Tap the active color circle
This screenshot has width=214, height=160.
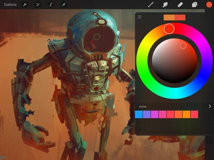pos(209,4)
